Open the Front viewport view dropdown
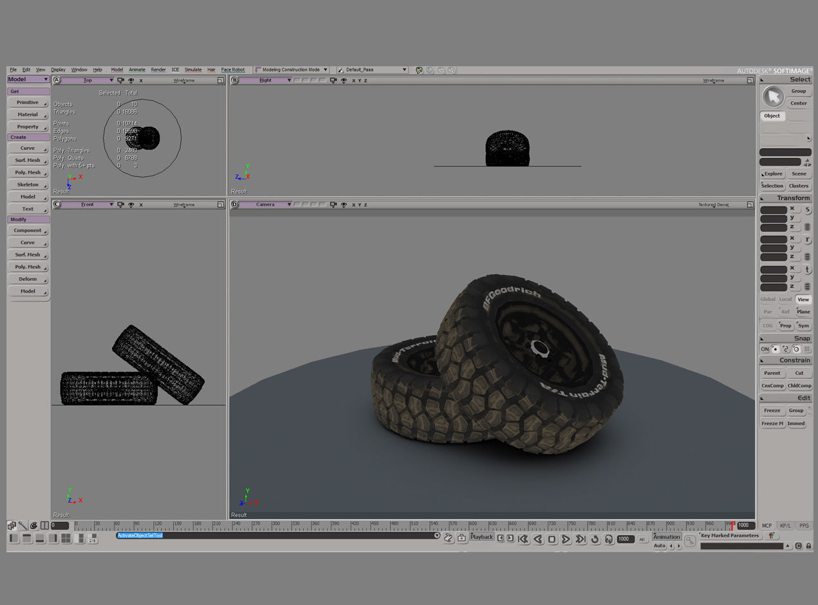 point(88,204)
